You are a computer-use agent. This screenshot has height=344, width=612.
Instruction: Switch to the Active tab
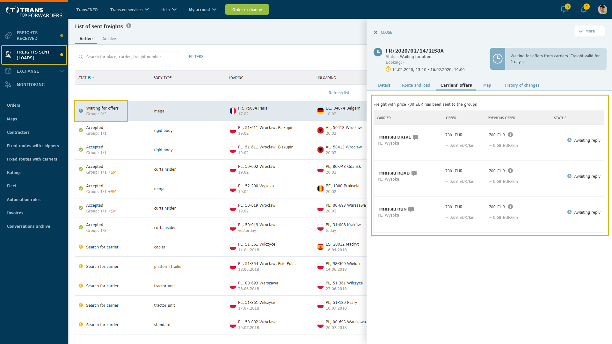point(86,39)
